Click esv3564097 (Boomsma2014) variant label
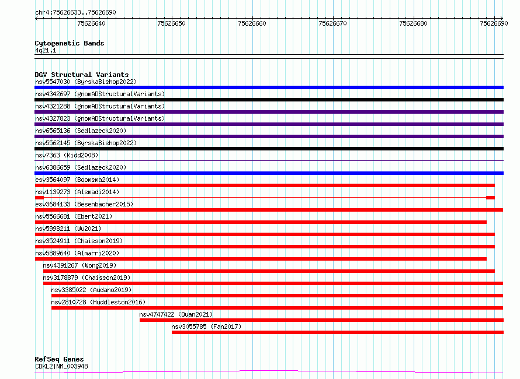Viewport: 520px width, 379px height. point(77,180)
